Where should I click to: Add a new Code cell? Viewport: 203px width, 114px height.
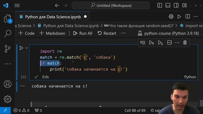(27, 33)
